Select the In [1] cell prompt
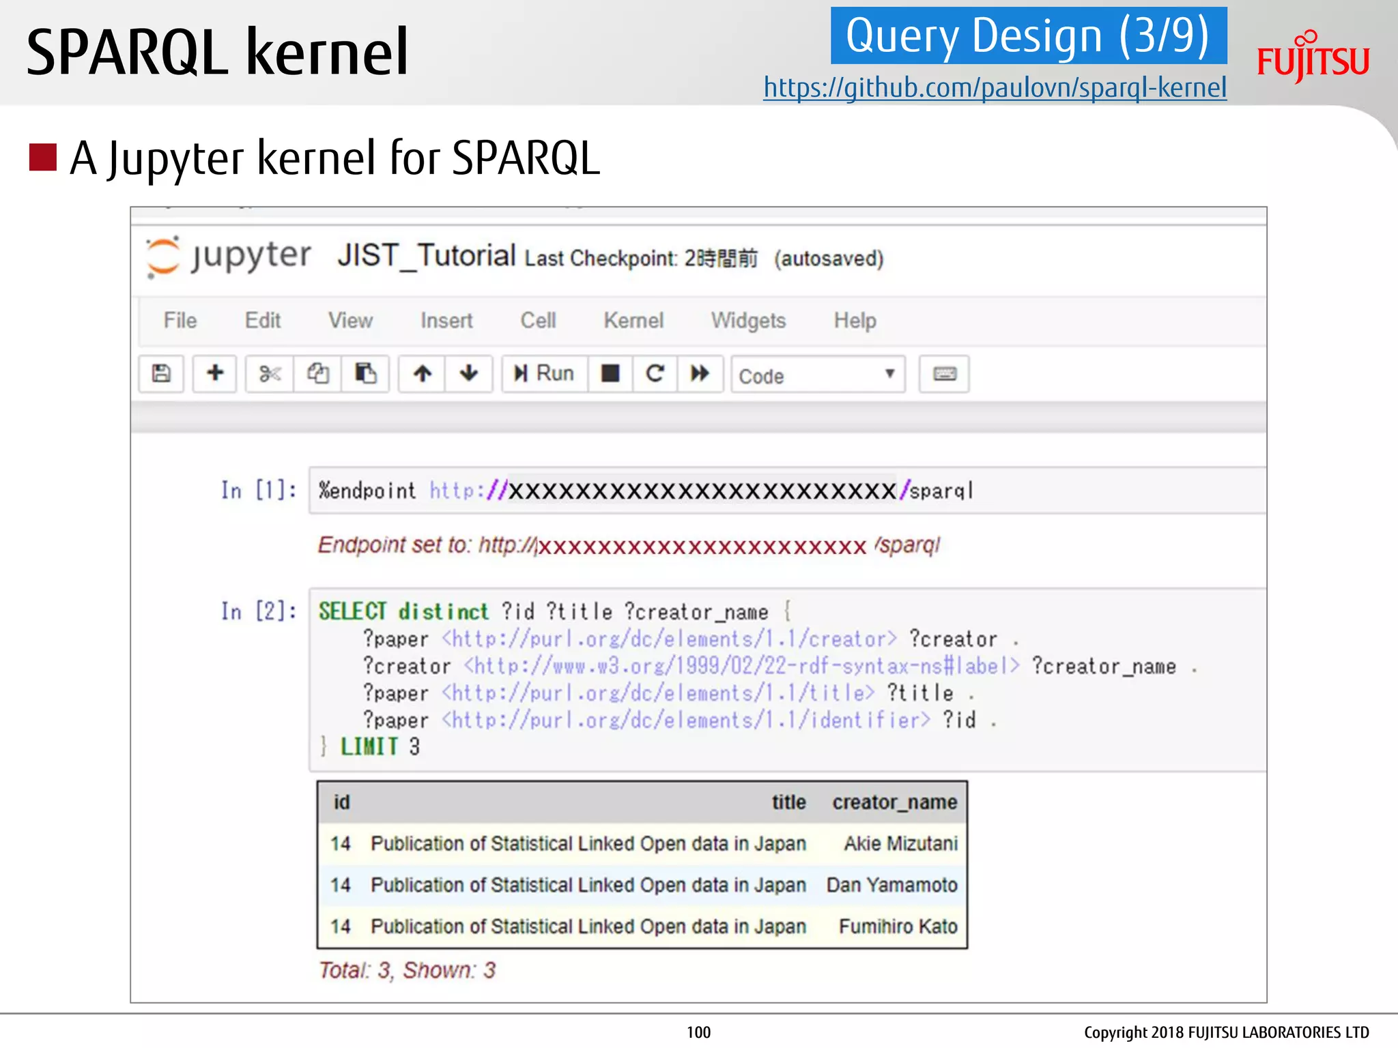 [259, 490]
